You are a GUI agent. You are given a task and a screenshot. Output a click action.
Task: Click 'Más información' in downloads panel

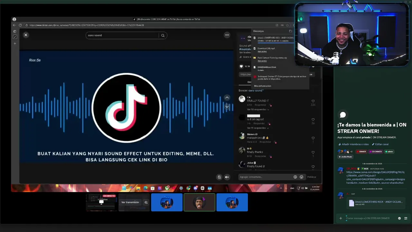point(263,86)
